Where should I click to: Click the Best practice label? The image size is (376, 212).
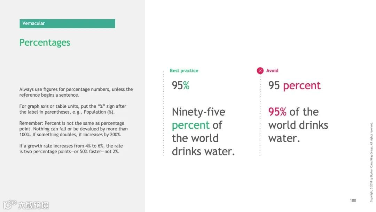tap(184, 71)
